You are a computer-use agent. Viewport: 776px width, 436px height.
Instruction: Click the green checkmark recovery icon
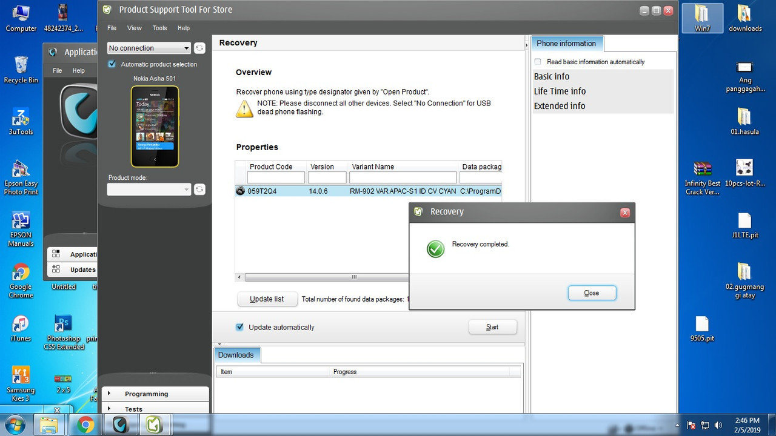435,249
